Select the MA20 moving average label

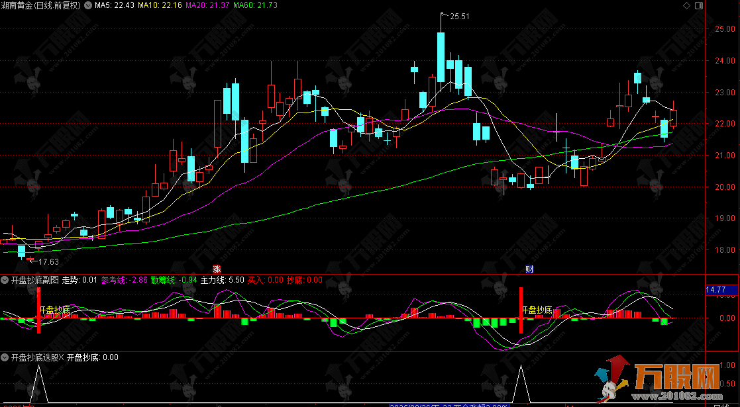coord(207,5)
